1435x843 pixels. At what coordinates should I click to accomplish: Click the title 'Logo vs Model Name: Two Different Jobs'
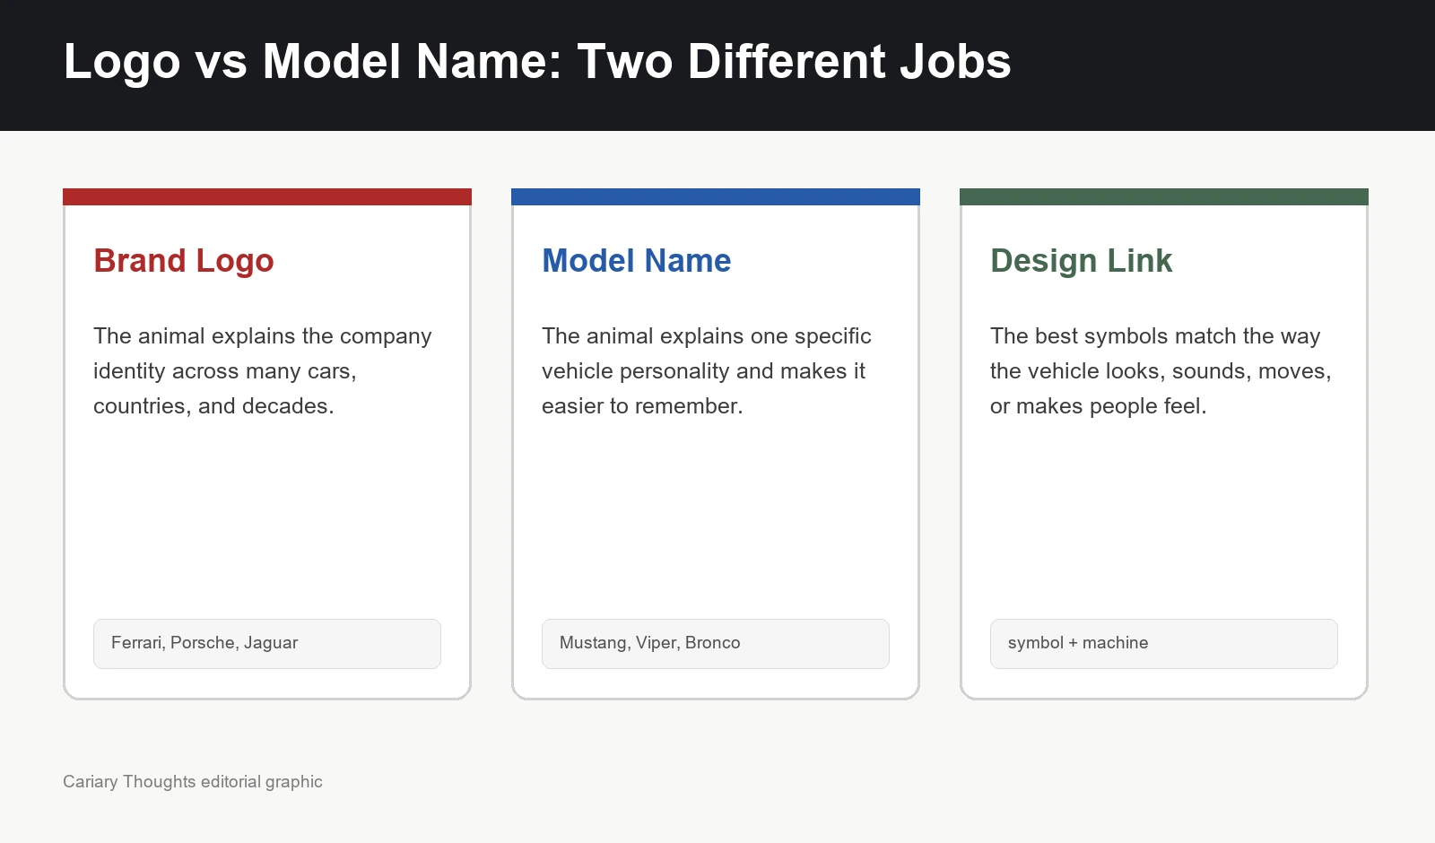(x=537, y=62)
